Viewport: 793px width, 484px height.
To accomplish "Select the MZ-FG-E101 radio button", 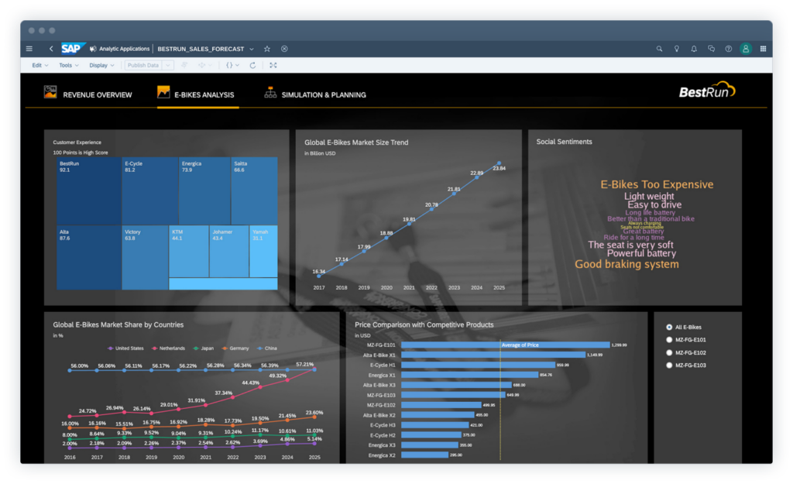I will click(x=668, y=339).
